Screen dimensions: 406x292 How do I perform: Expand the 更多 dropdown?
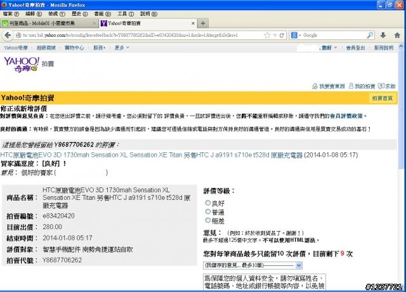[x=122, y=48]
